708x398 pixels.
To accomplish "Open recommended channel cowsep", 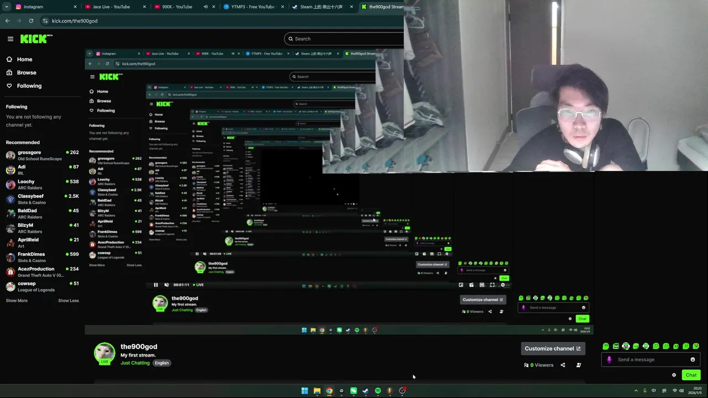I will (42, 286).
